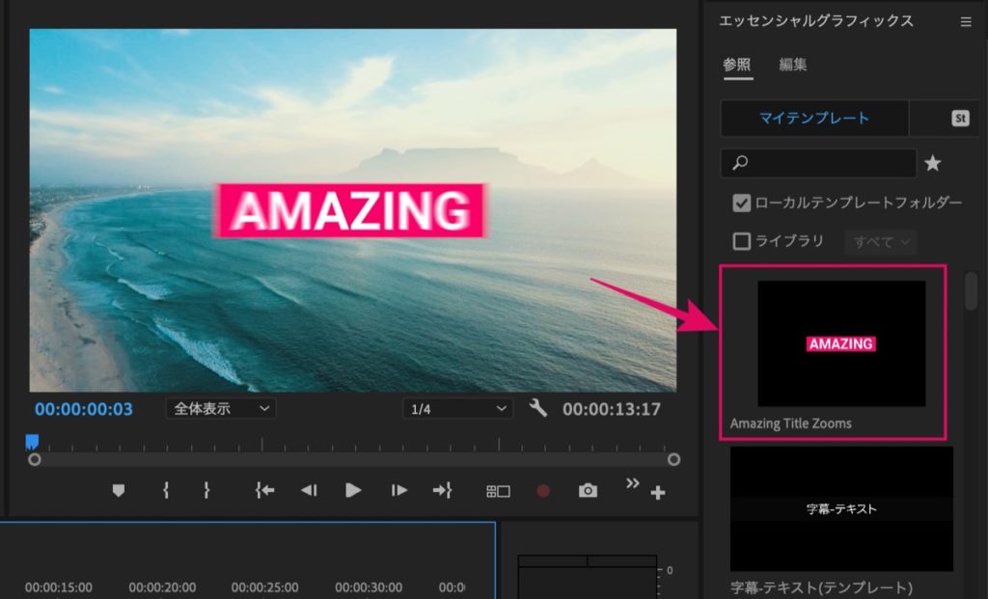Screen dimensions: 988x599
Task: Show more transport buttons via double chevron
Action: [x=632, y=483]
